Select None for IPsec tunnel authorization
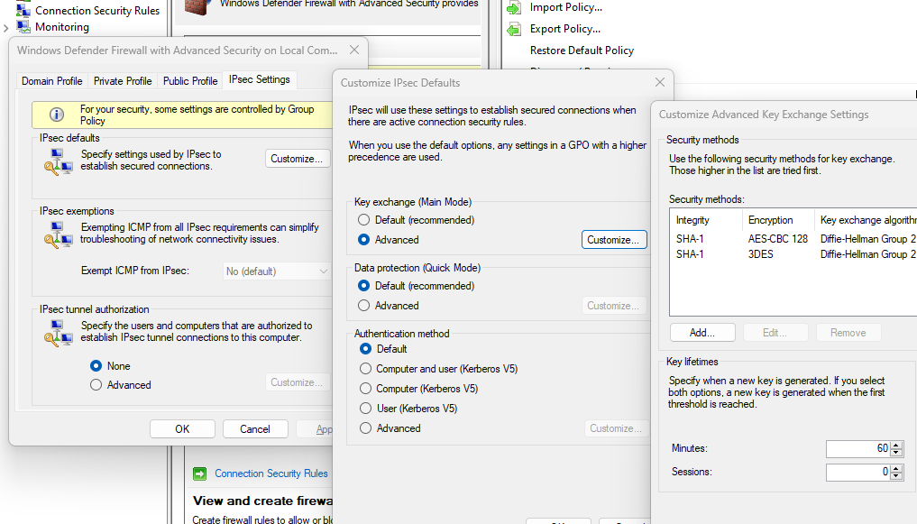Screen dimensions: 917x524 click(96, 366)
